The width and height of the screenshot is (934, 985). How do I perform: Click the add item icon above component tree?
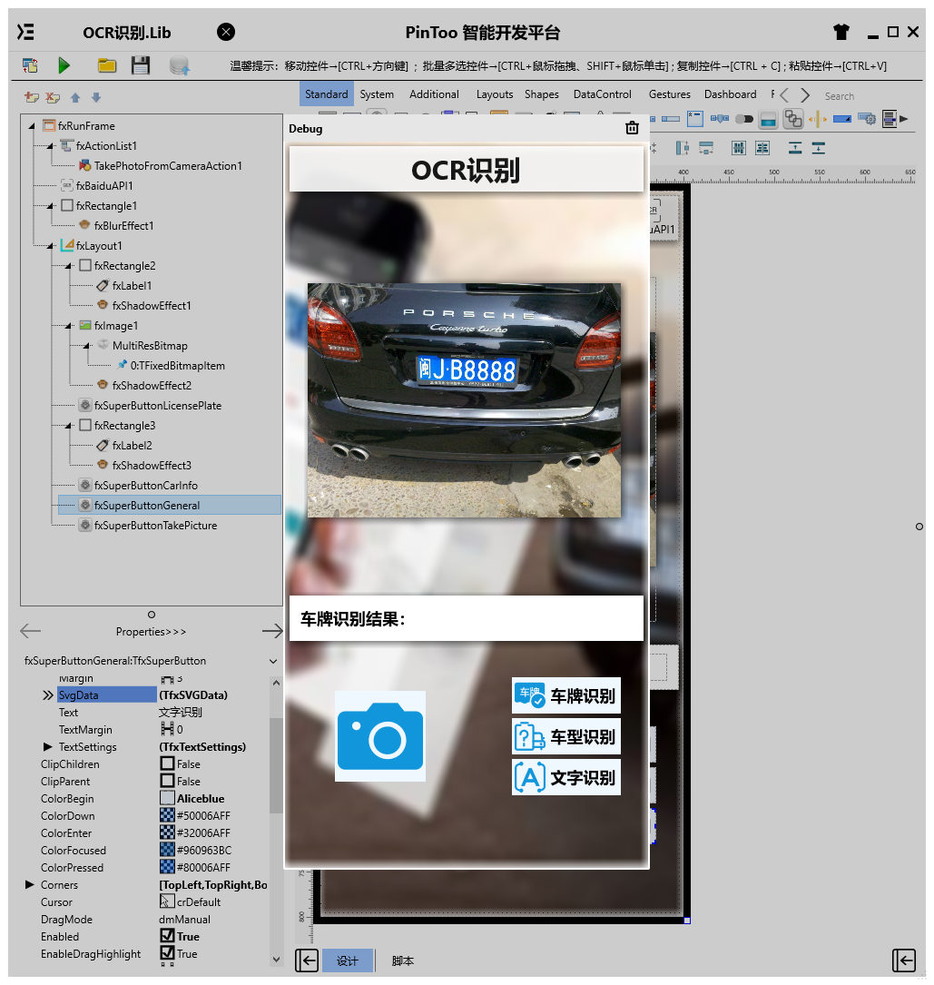point(32,97)
